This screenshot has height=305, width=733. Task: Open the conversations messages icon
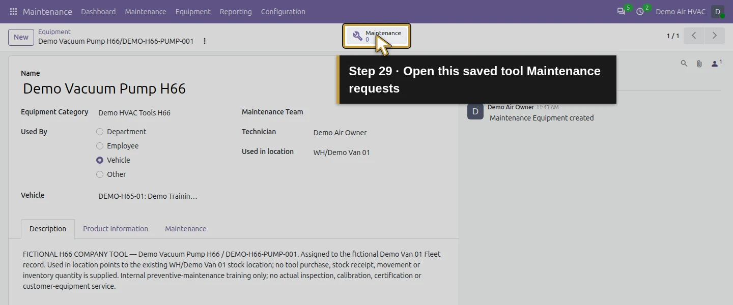[x=621, y=11]
